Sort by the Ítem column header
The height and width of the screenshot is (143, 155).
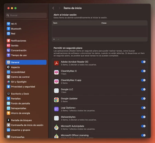click(x=55, y=23)
